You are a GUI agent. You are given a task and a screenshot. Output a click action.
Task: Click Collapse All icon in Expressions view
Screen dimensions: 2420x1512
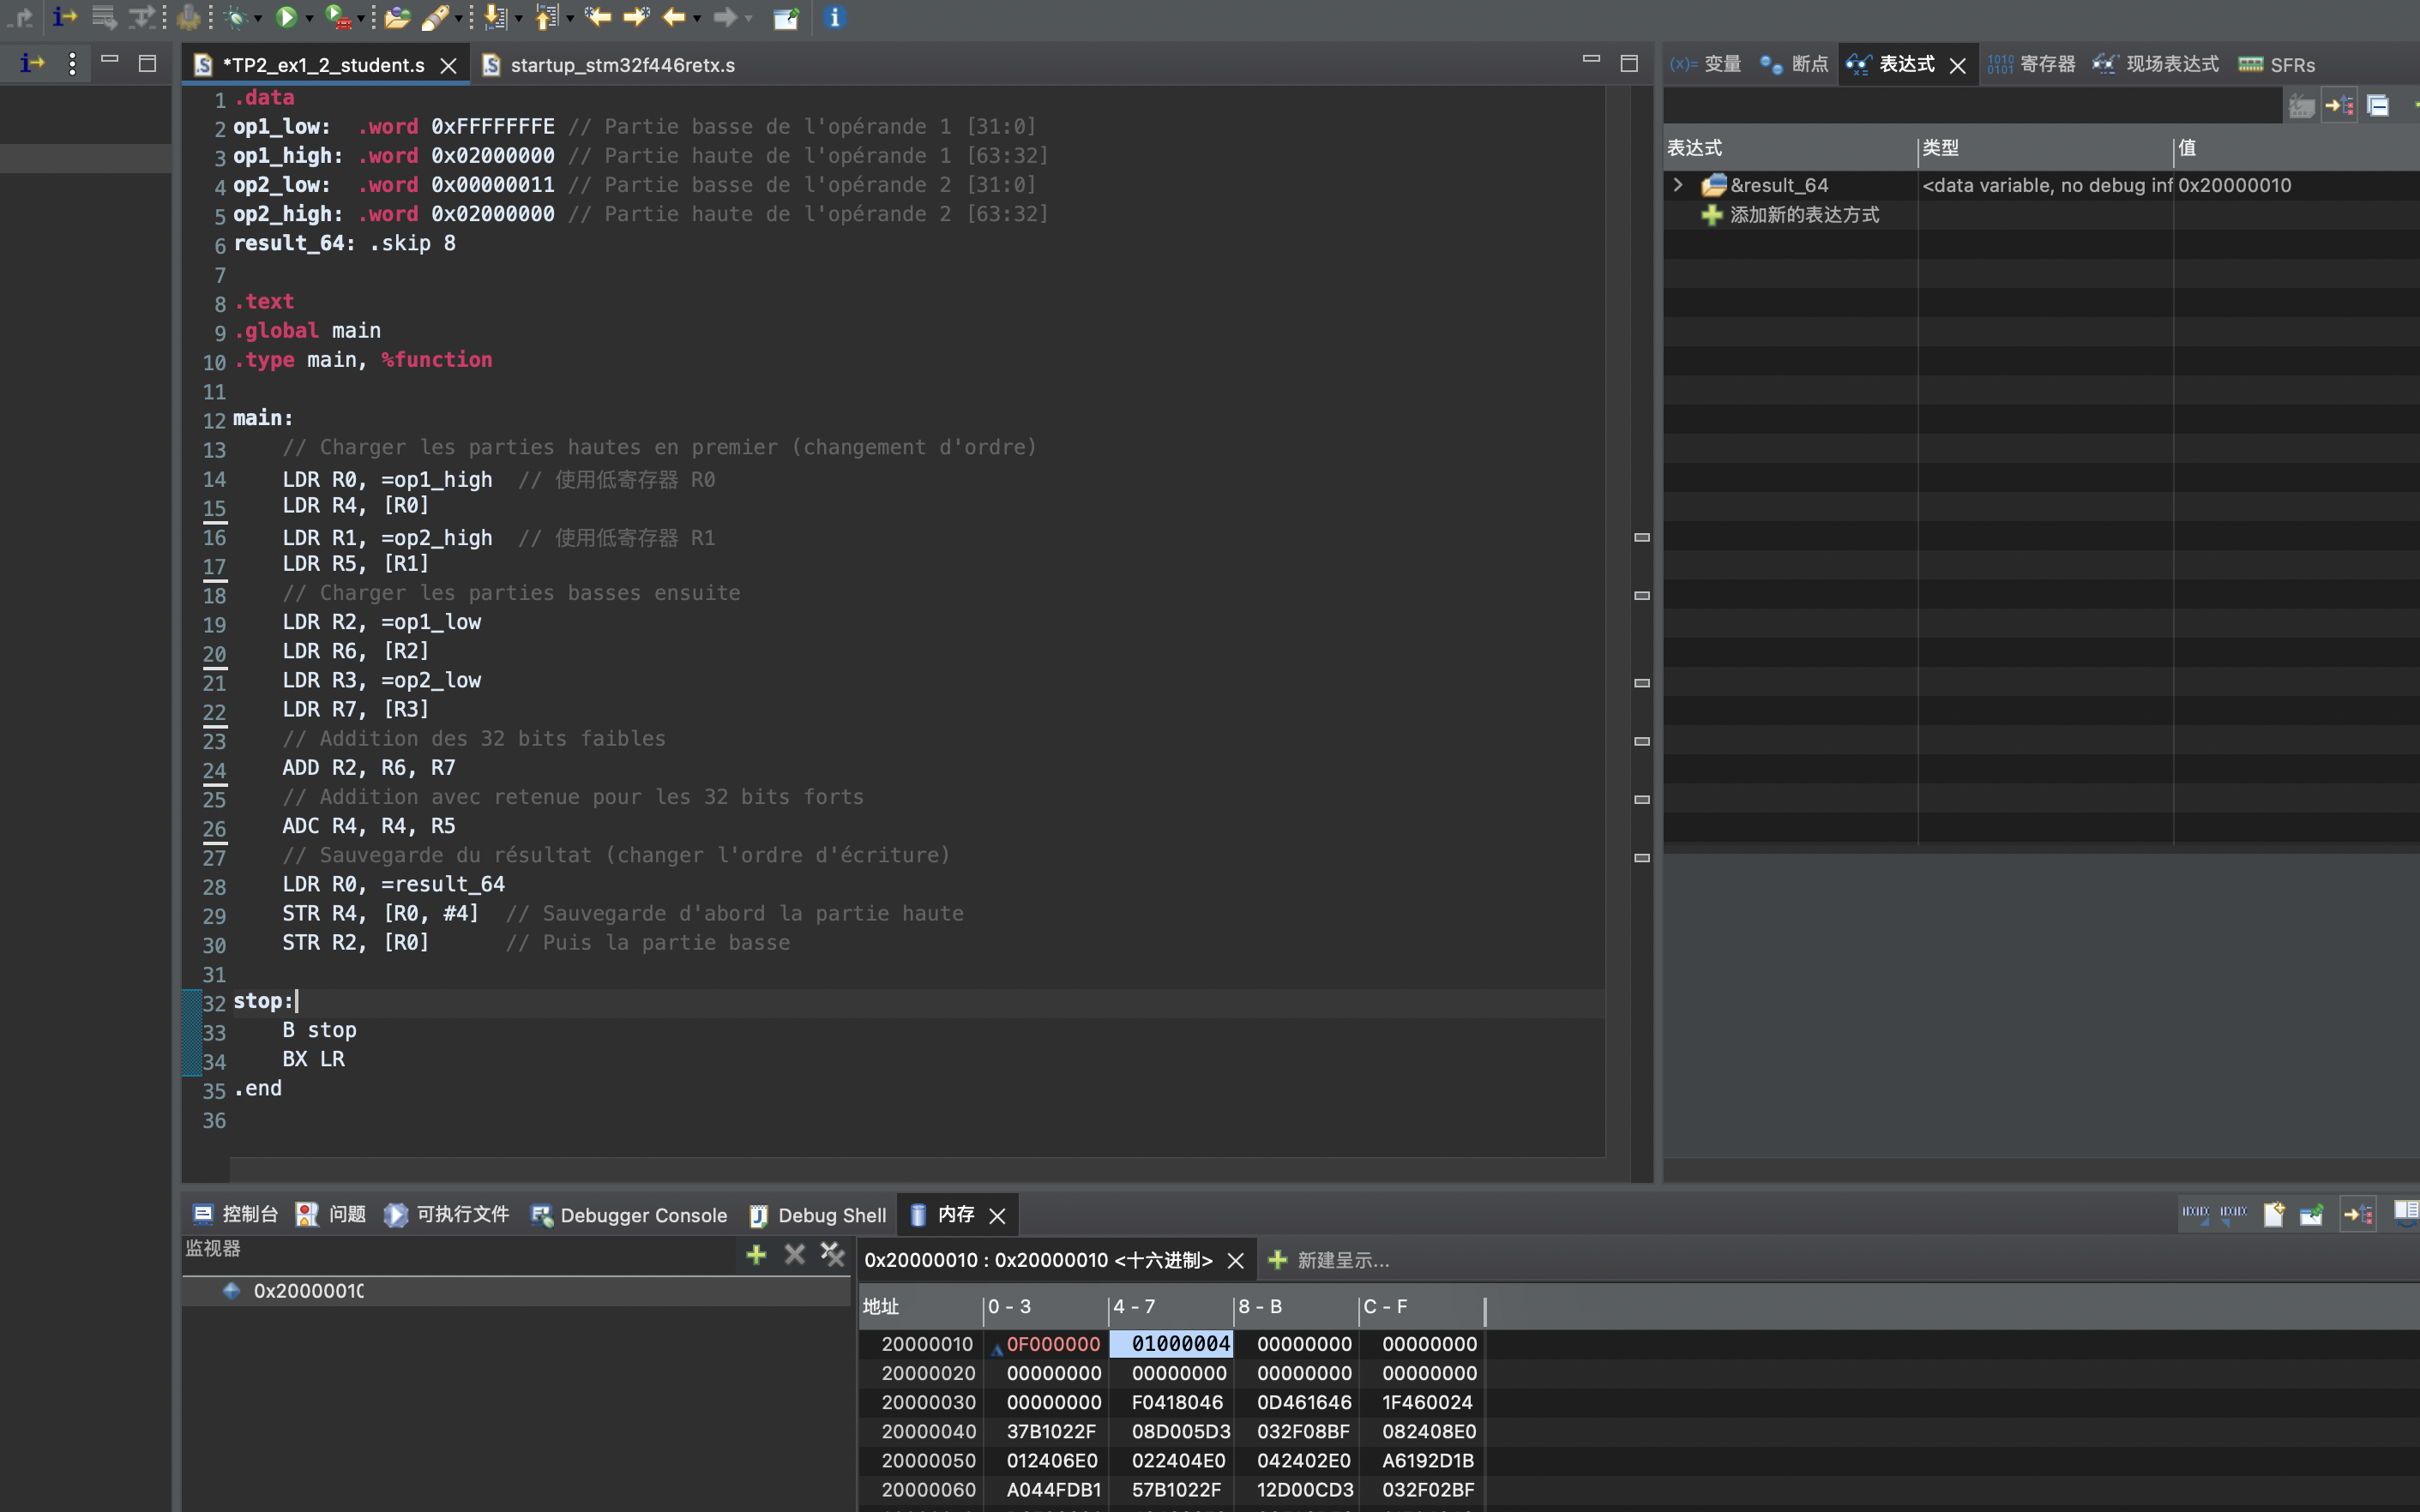(x=2378, y=105)
